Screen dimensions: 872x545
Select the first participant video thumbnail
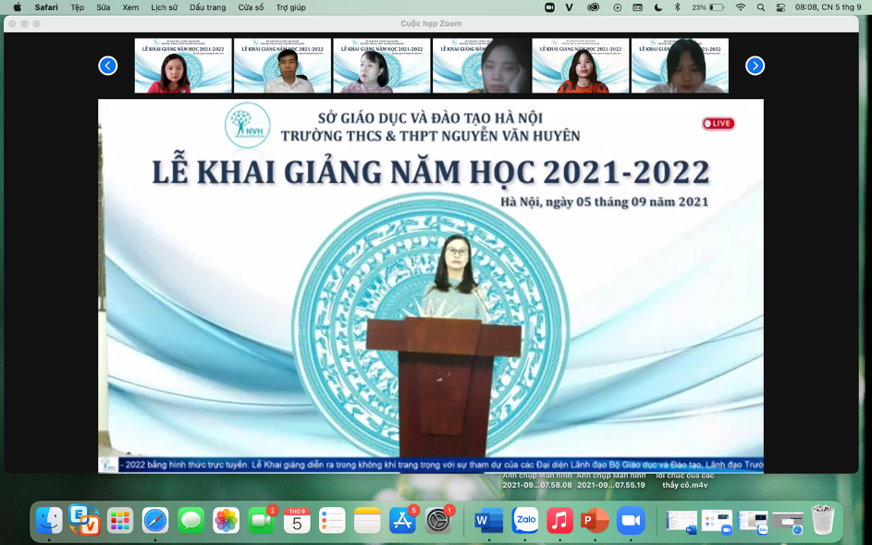[x=183, y=66]
